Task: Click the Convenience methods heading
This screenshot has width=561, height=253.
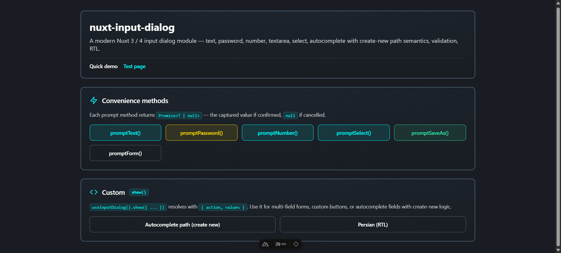Action: click(x=135, y=101)
